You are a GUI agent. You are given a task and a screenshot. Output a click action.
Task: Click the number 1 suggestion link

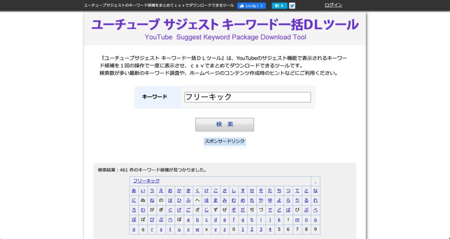(x=243, y=229)
